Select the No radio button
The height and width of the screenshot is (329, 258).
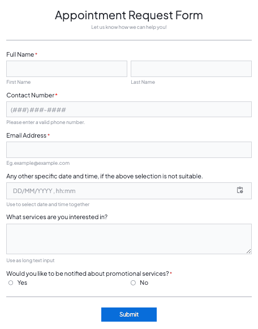[x=133, y=283]
